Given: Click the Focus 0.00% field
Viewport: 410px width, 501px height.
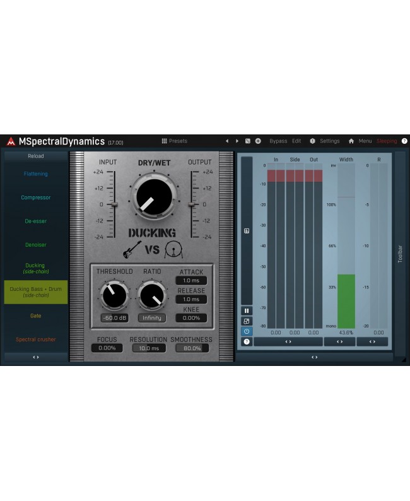Looking at the screenshot, I should point(107,348).
